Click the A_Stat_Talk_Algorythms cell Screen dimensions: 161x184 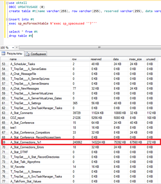(40, 162)
